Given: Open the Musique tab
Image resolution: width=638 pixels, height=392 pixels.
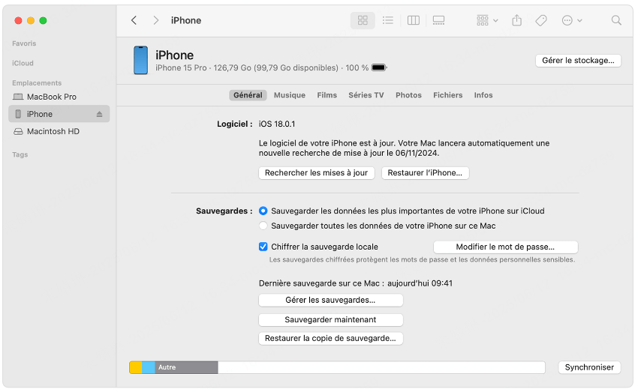Looking at the screenshot, I should [x=289, y=95].
